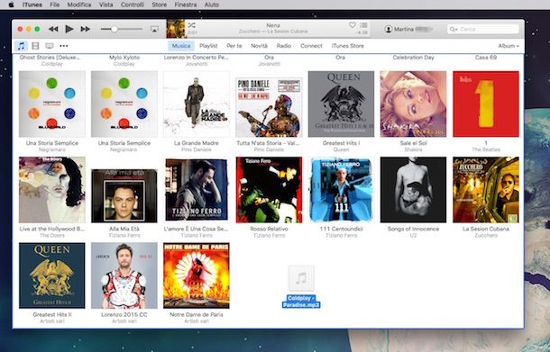Select Sale el Sol Shakira album cover
Screen dimensions: 550x352
(x=413, y=104)
